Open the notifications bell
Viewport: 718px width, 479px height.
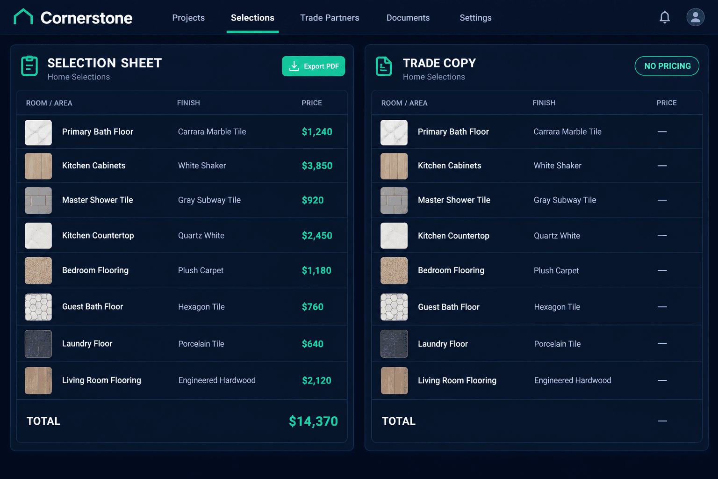[665, 17]
